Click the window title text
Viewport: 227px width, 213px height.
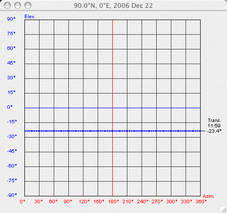tap(113, 6)
